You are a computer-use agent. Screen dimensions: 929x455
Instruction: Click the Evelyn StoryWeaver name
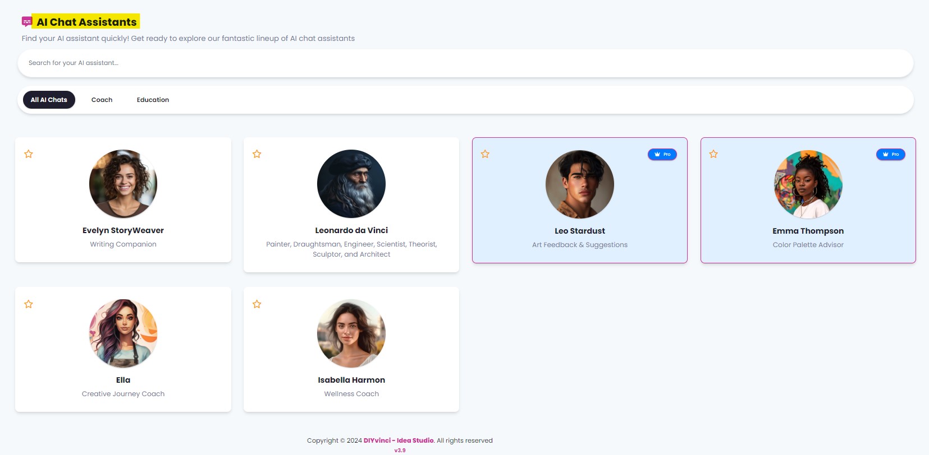(x=123, y=230)
